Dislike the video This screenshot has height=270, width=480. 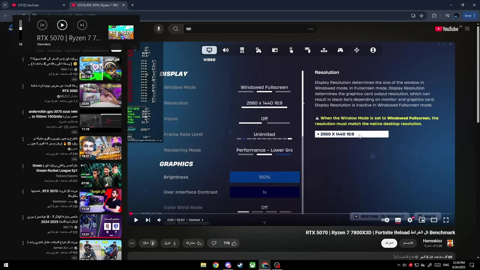(x=214, y=243)
